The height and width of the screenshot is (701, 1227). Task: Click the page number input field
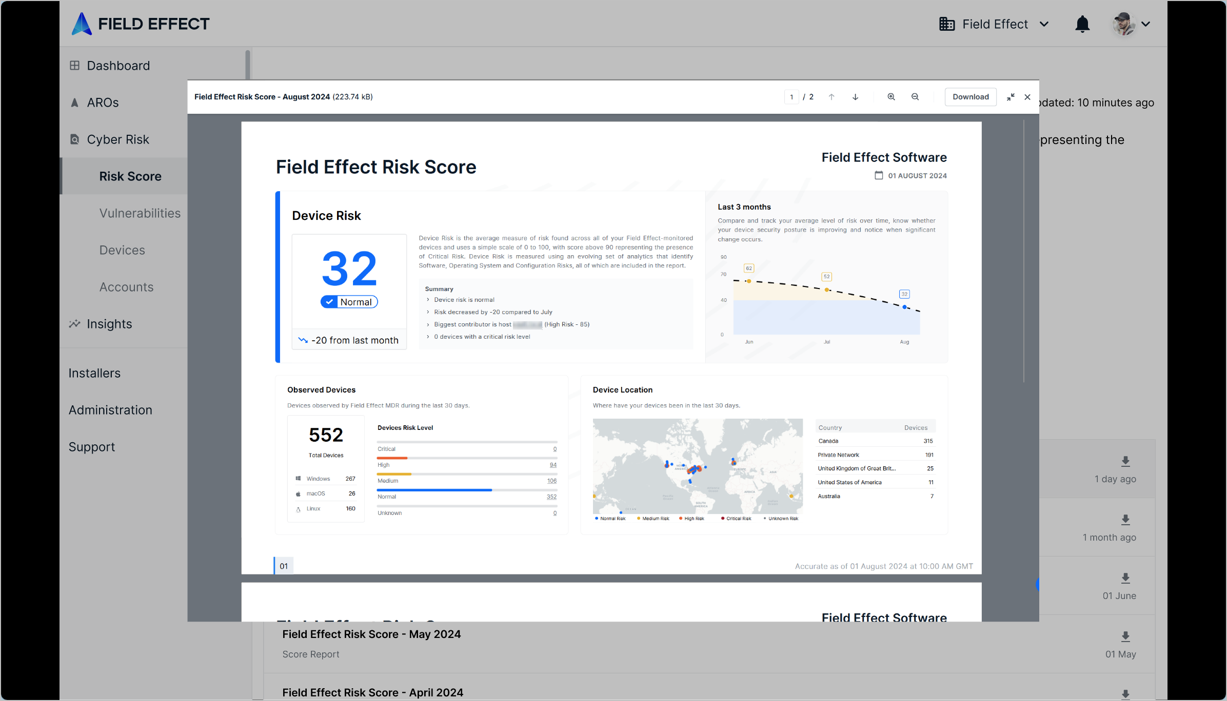click(791, 97)
